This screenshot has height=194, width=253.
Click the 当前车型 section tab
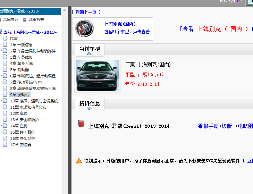point(90,50)
